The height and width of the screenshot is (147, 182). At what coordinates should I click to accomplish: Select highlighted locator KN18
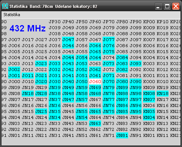click(x=163, y=94)
